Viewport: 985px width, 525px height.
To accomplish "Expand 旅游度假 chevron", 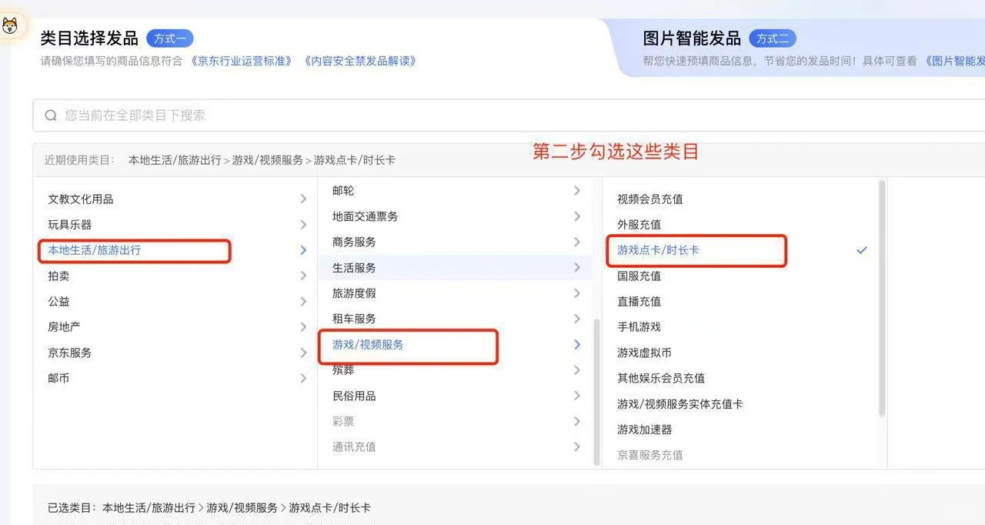I will pyautogui.click(x=576, y=293).
